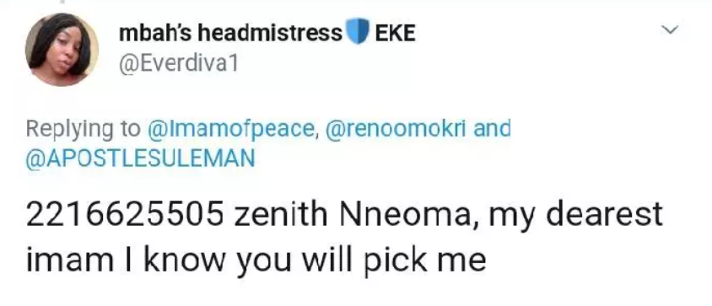
Task: Click the EKE text after the shield
Action: 395,33
